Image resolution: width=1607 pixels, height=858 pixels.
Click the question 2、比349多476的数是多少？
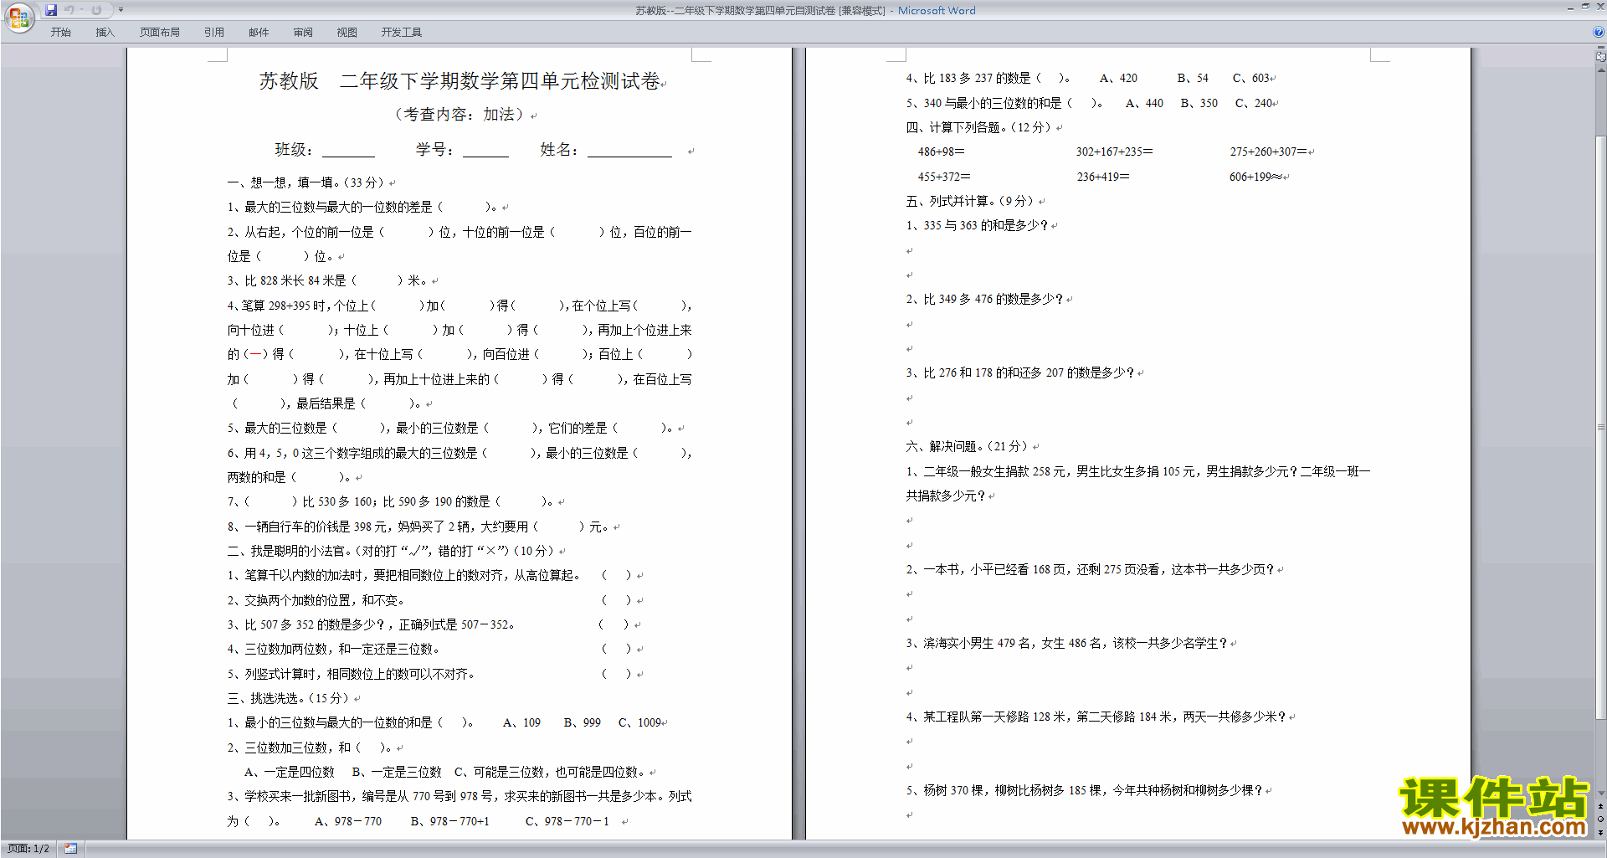pos(984,299)
